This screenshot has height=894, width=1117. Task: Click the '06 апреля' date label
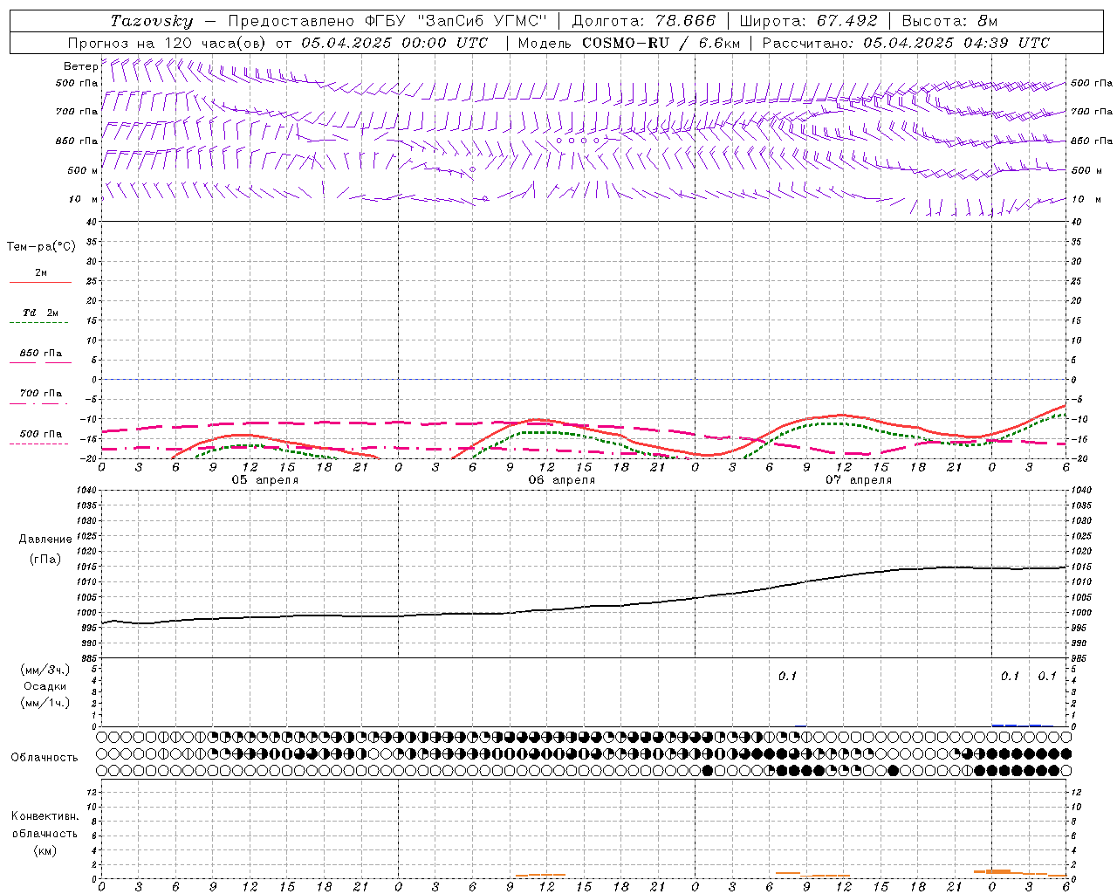click(x=562, y=480)
